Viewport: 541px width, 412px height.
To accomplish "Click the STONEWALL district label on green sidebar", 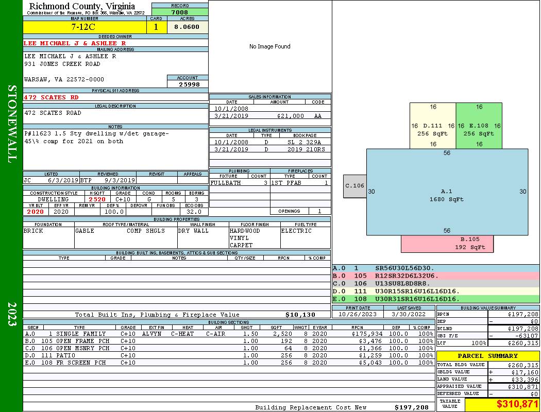I will click(x=12, y=124).
